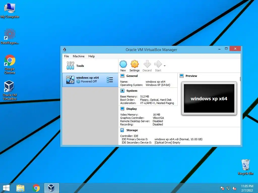Click the Storage disk icon
Viewport: 258px width, 193px height.
pos(122,130)
